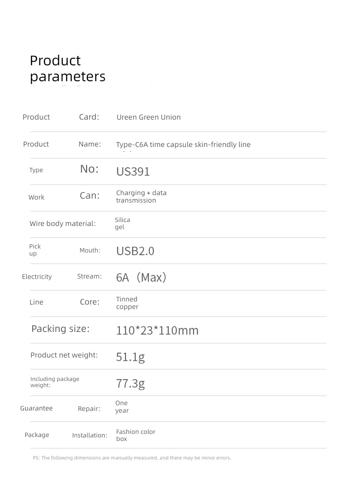Select the Fashion color box value
The height and width of the screenshot is (482, 349).
136,435
